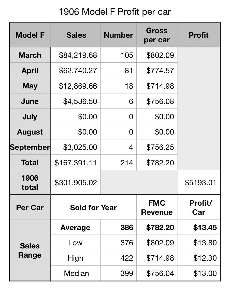Image resolution: width=230 pixels, height=292 pixels.
Task: Click the Median revenue cell $756.04
Action: click(x=160, y=273)
